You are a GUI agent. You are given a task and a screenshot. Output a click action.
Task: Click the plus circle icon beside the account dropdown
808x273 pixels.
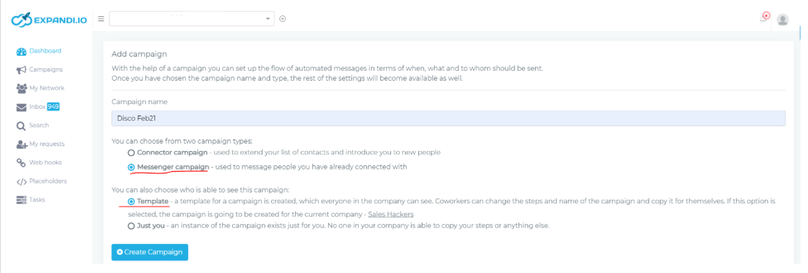tap(283, 19)
